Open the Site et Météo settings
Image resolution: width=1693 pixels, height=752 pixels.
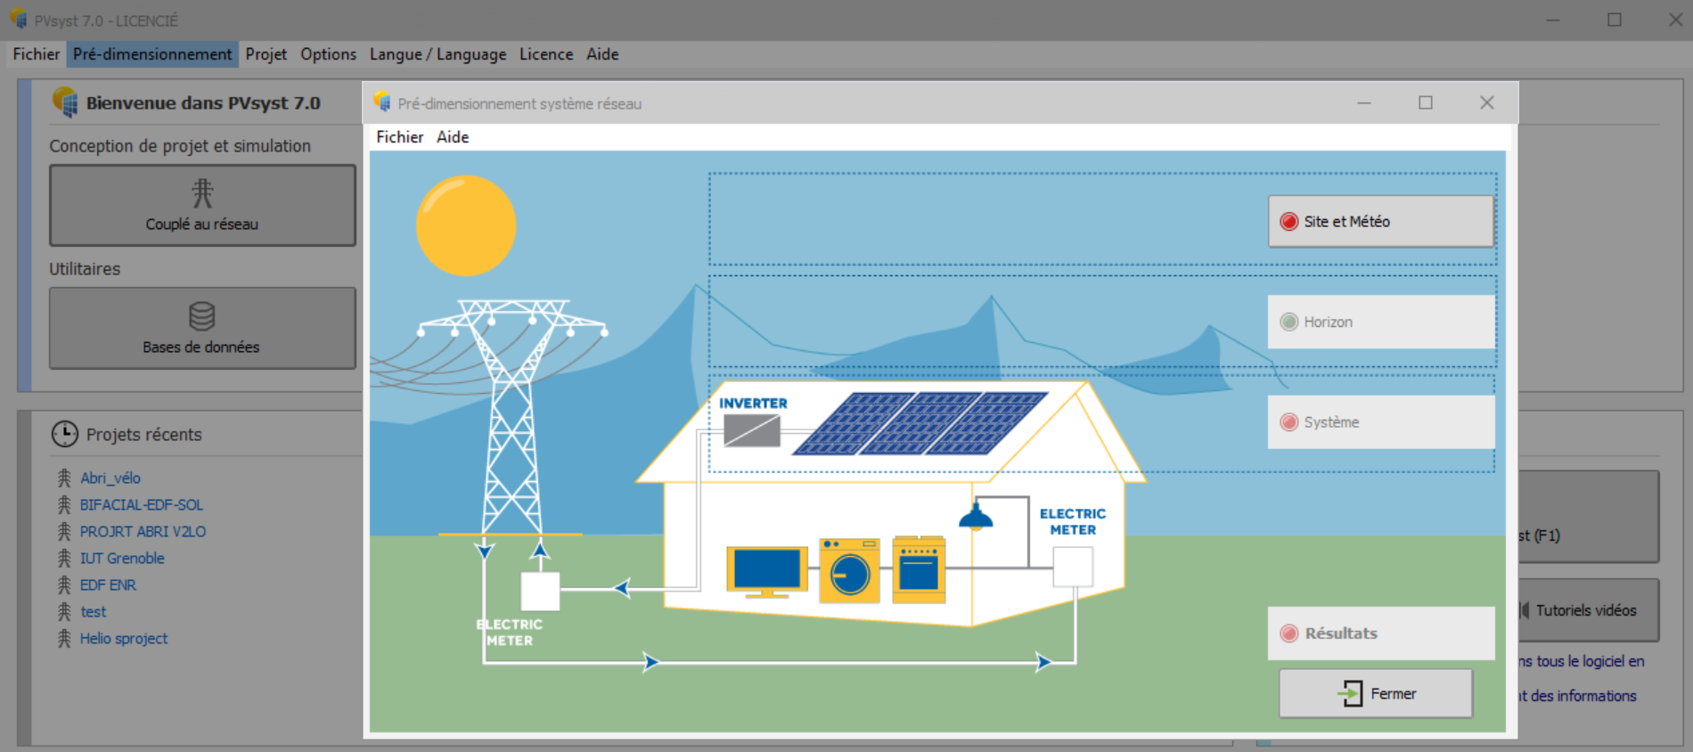point(1380,221)
